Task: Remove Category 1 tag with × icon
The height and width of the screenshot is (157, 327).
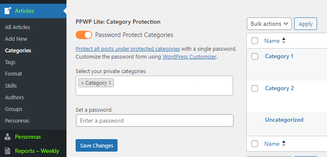Action: coord(82,83)
